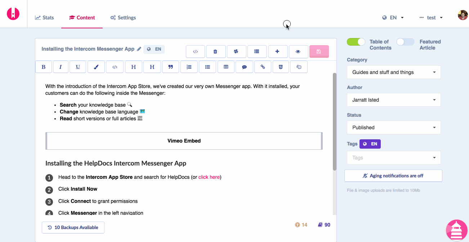
Task: Apply second H heading button
Action: [152, 67]
